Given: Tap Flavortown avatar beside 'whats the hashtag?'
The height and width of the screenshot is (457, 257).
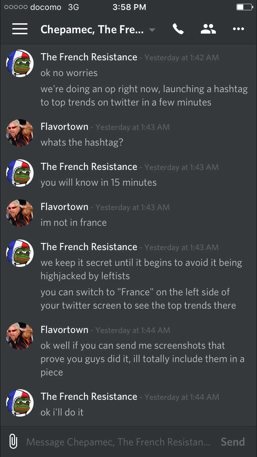Looking at the screenshot, I should tap(20, 133).
